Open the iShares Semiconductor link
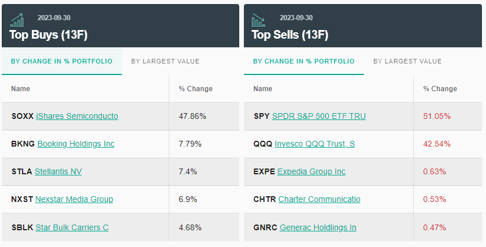The height and width of the screenshot is (247, 486). [77, 116]
